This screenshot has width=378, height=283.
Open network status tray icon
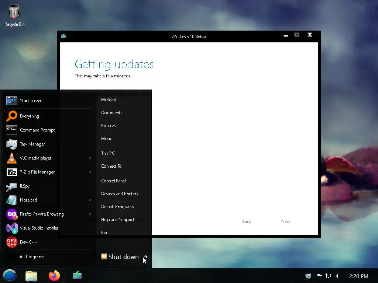[328, 276]
